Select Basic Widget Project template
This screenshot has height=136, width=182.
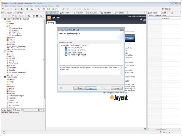pyautogui.click(x=75, y=48)
